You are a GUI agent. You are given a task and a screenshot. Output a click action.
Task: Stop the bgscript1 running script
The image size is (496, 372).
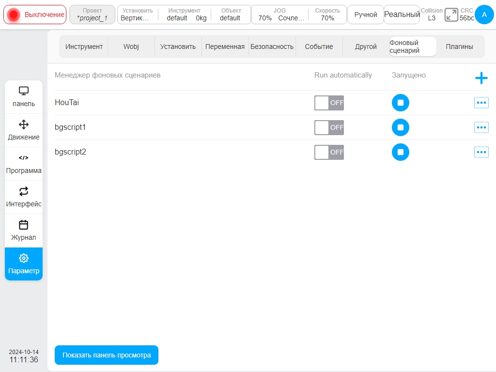click(x=401, y=127)
